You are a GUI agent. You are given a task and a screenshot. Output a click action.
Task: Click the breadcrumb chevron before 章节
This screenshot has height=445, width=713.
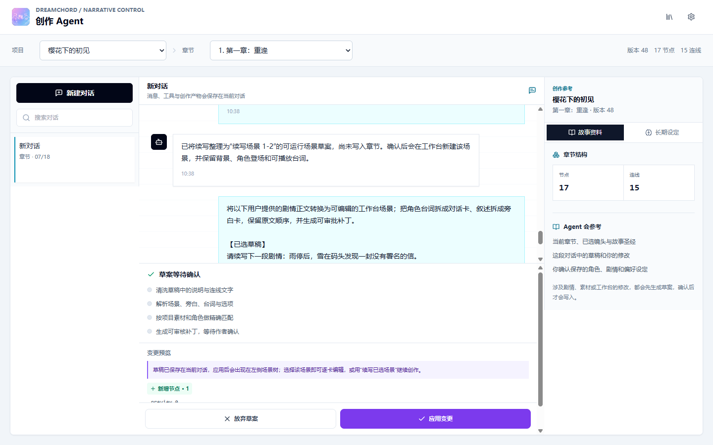click(174, 50)
